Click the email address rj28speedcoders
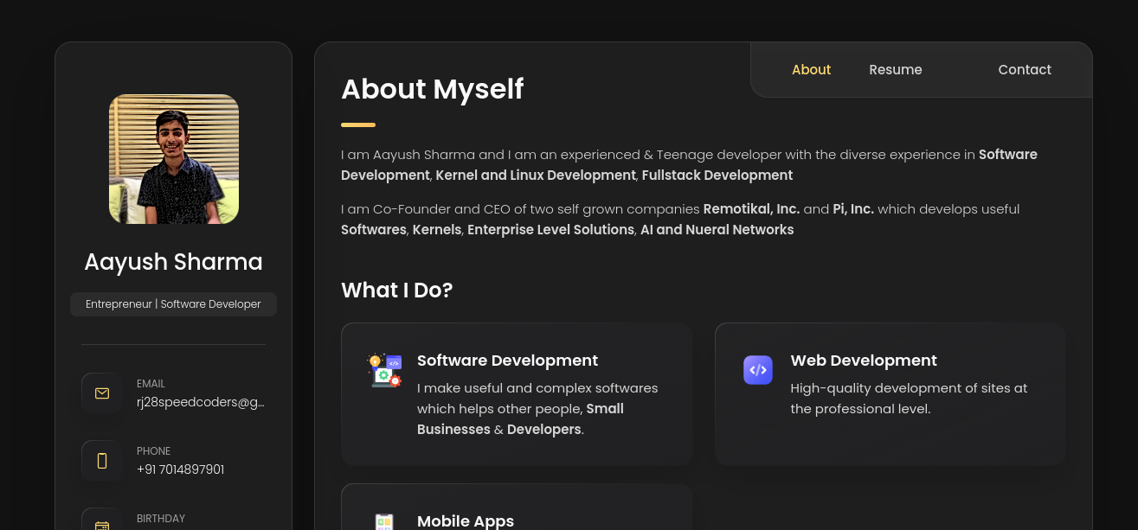 click(x=201, y=401)
